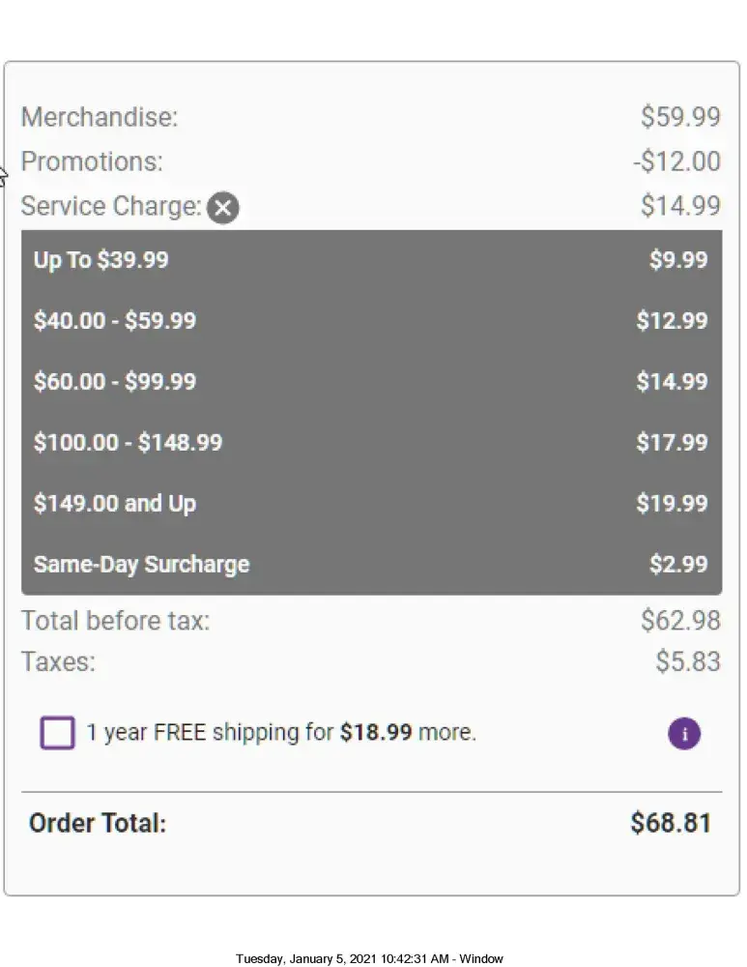Screen dimensions: 747x967
Task: Click the Same-Day Surcharge label
Action: coord(141,565)
